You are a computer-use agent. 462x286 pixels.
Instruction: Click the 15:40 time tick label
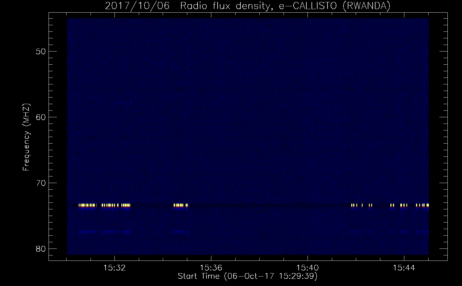click(308, 268)
